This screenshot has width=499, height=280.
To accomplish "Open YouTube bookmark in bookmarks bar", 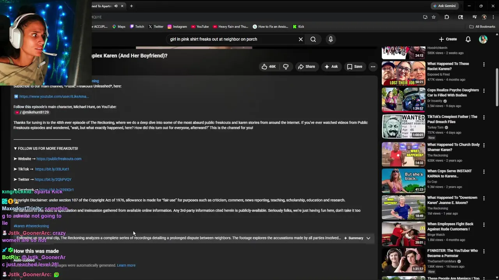I will click(x=200, y=26).
